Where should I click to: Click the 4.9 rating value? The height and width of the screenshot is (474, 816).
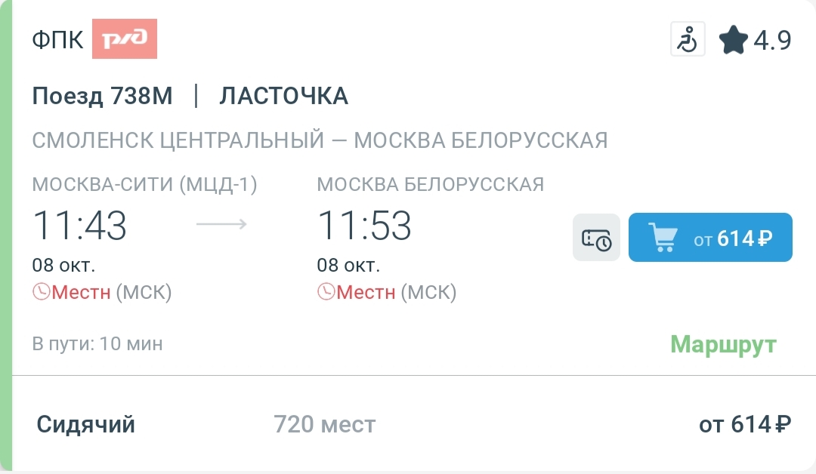772,40
